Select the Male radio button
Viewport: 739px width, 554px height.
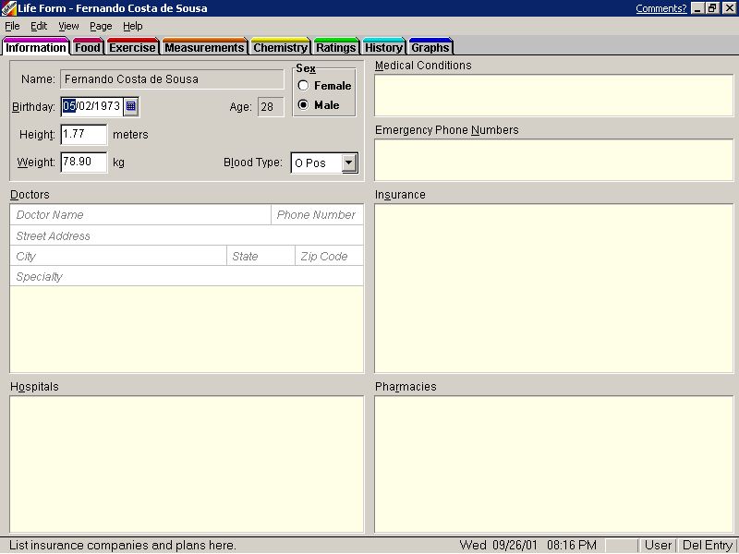click(303, 105)
